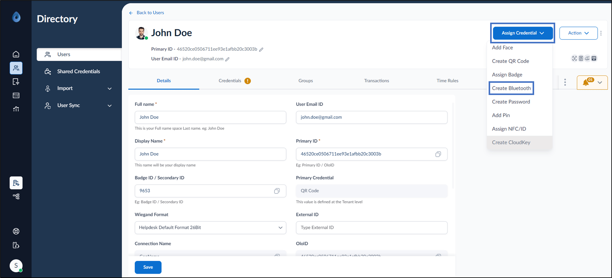This screenshot has height=278, width=612.
Task: Select Create CloudKey menu option
Action: (519, 142)
